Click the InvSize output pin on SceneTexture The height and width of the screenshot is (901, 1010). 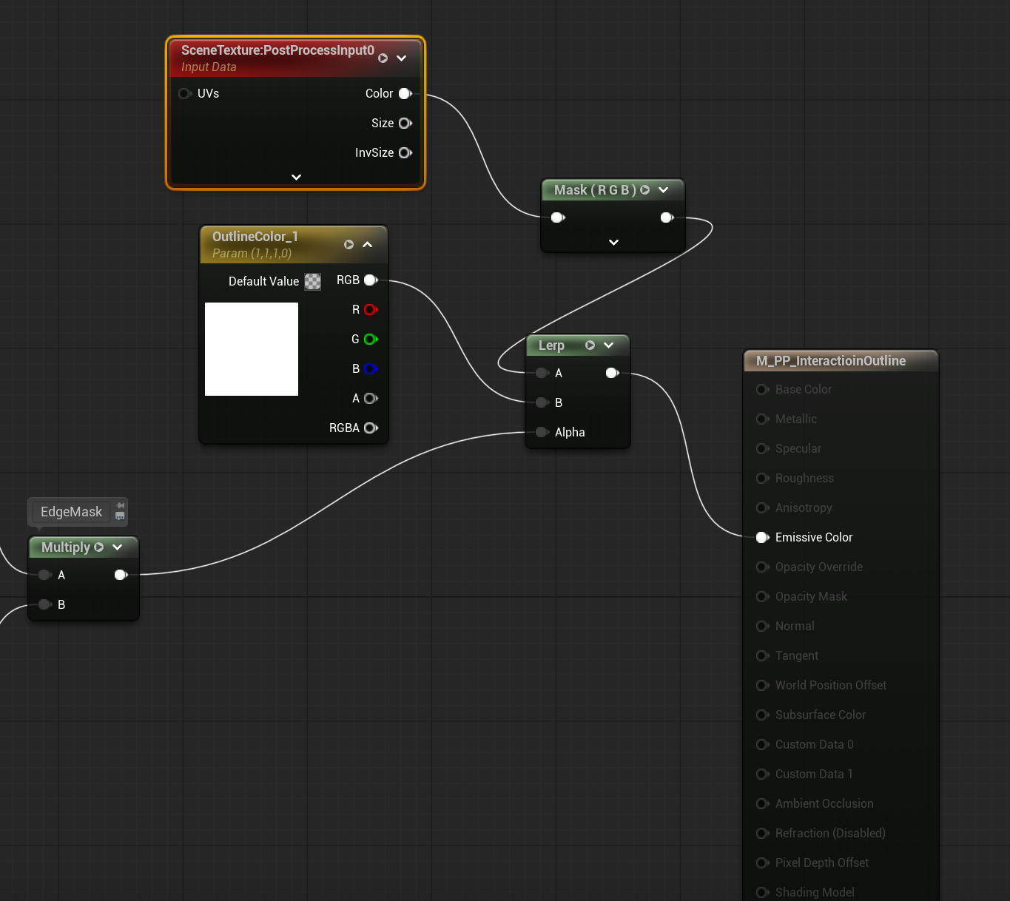(x=405, y=152)
